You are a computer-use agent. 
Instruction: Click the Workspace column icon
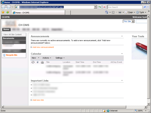pyautogui.click(x=42, y=62)
